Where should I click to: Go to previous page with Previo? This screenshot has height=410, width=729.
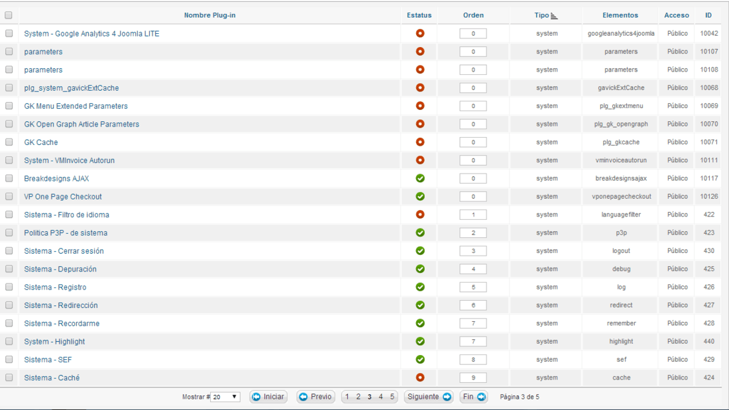coord(315,397)
